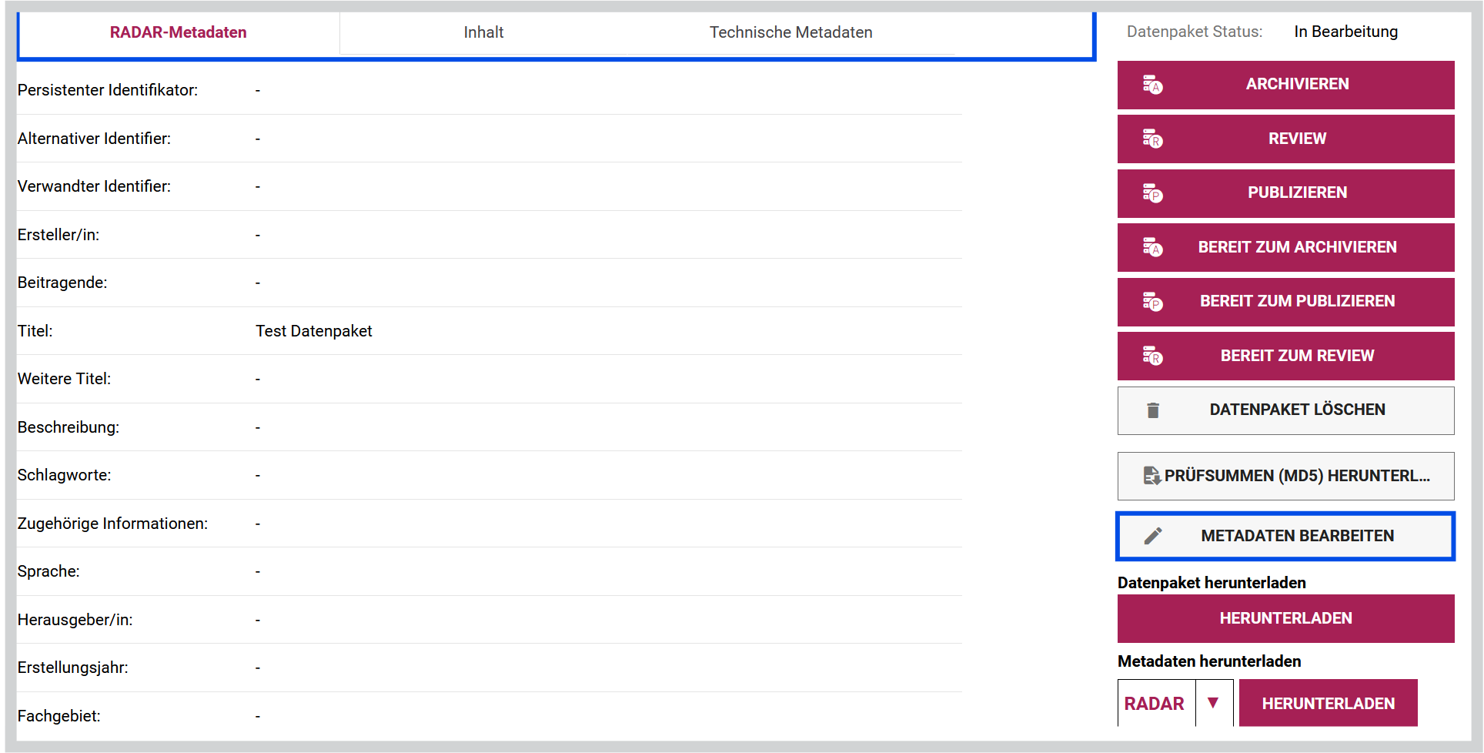Download metadata with the Herunterladen button

[1329, 703]
